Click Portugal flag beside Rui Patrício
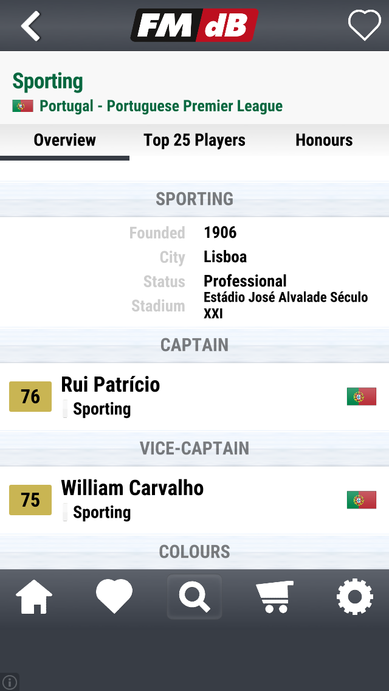The width and height of the screenshot is (389, 691). [x=361, y=396]
